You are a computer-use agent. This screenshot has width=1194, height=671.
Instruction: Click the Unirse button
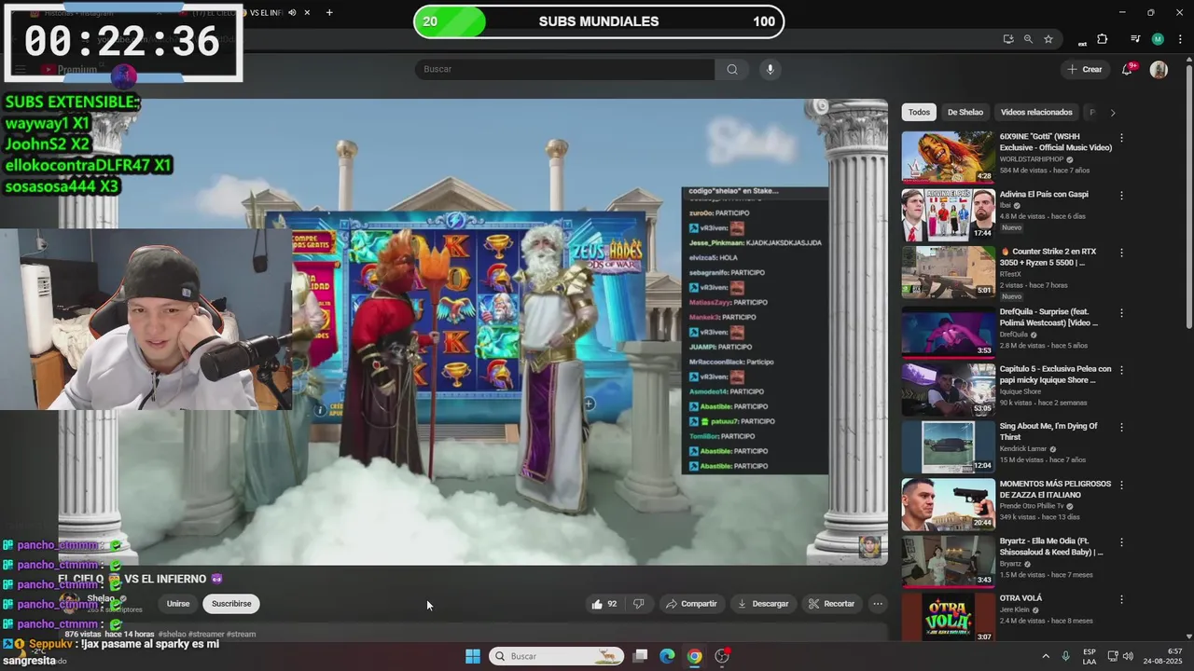point(178,604)
